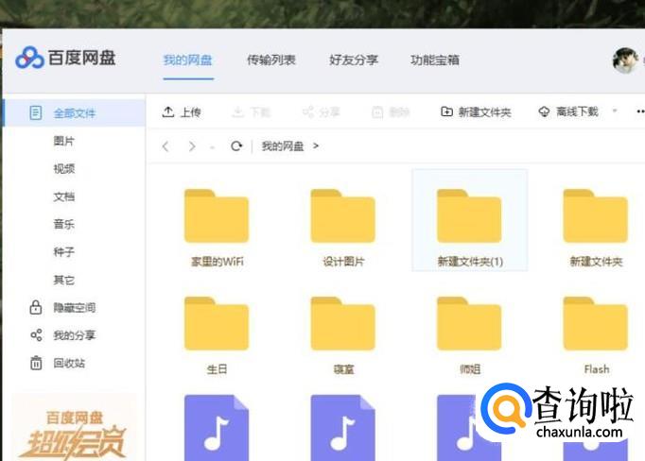Screen dimensions: 645x461
Task: Click the Baidu Netdisk logo
Action: tap(65, 58)
